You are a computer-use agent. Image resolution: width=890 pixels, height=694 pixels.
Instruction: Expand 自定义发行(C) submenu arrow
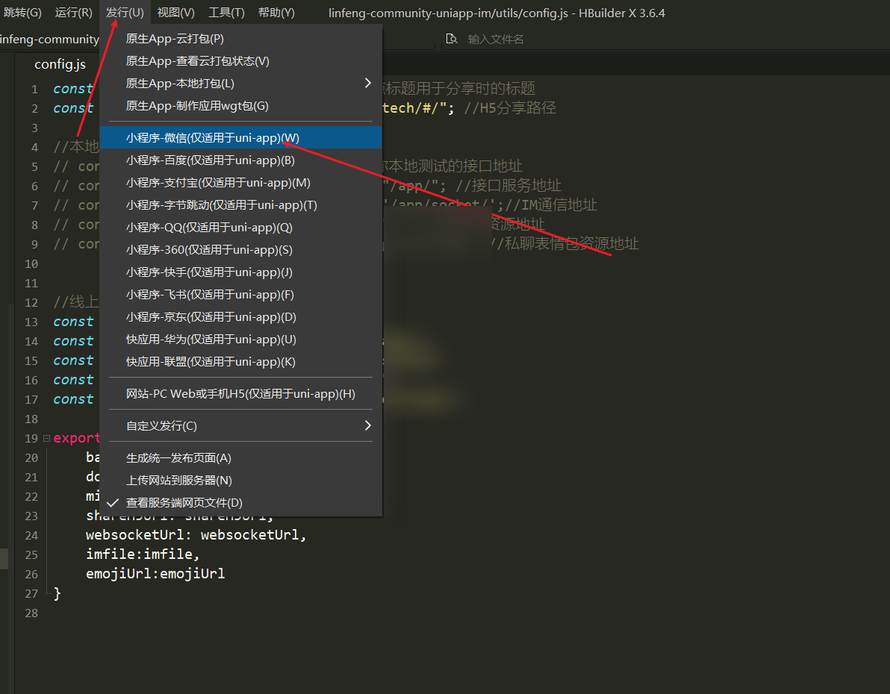pyautogui.click(x=368, y=425)
